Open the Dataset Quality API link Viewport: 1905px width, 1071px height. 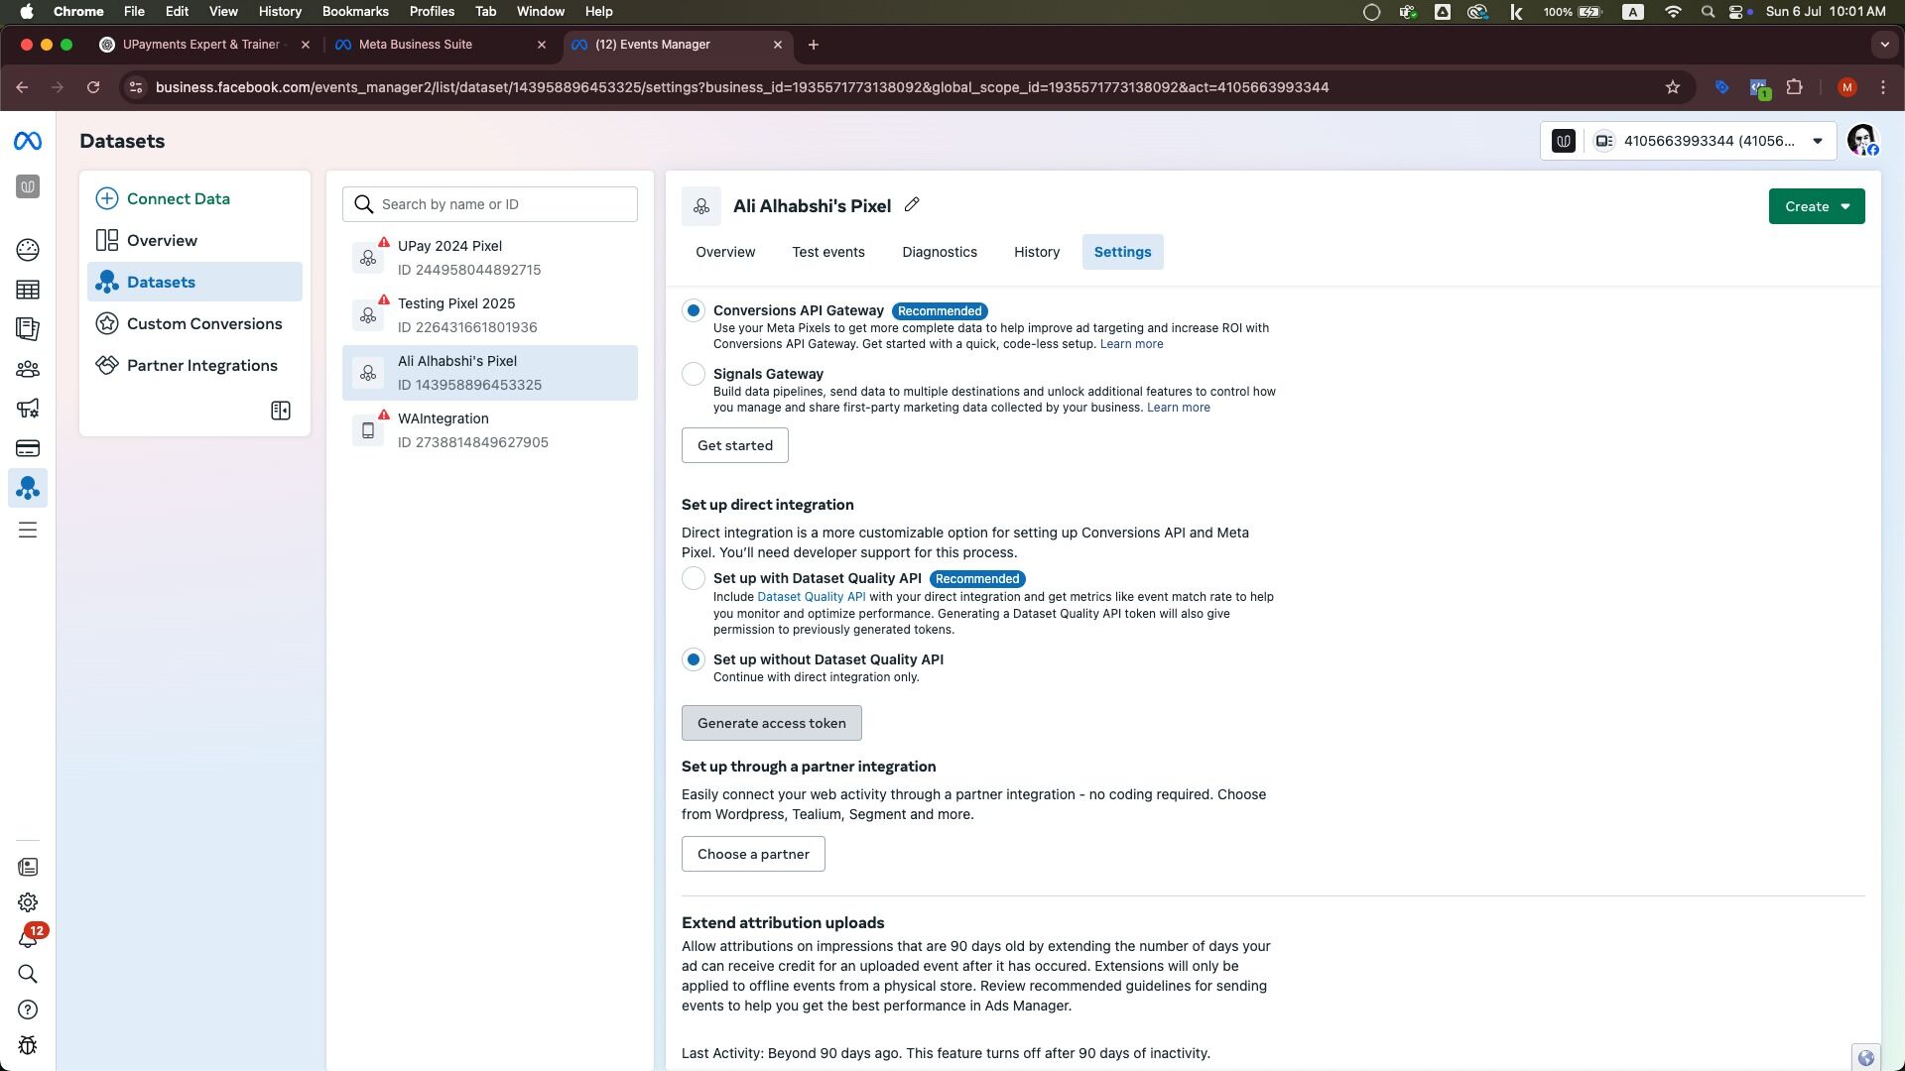(x=811, y=597)
